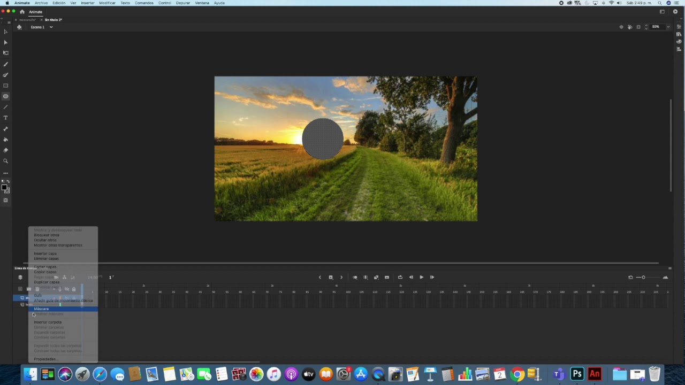The height and width of the screenshot is (385, 685).
Task: Open the Animate workspace switcher icon
Action: [x=662, y=12]
